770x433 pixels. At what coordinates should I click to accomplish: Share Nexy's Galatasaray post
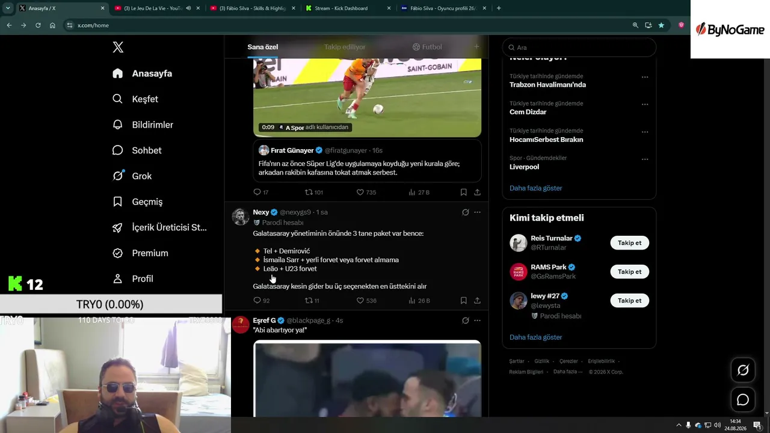pyautogui.click(x=477, y=300)
